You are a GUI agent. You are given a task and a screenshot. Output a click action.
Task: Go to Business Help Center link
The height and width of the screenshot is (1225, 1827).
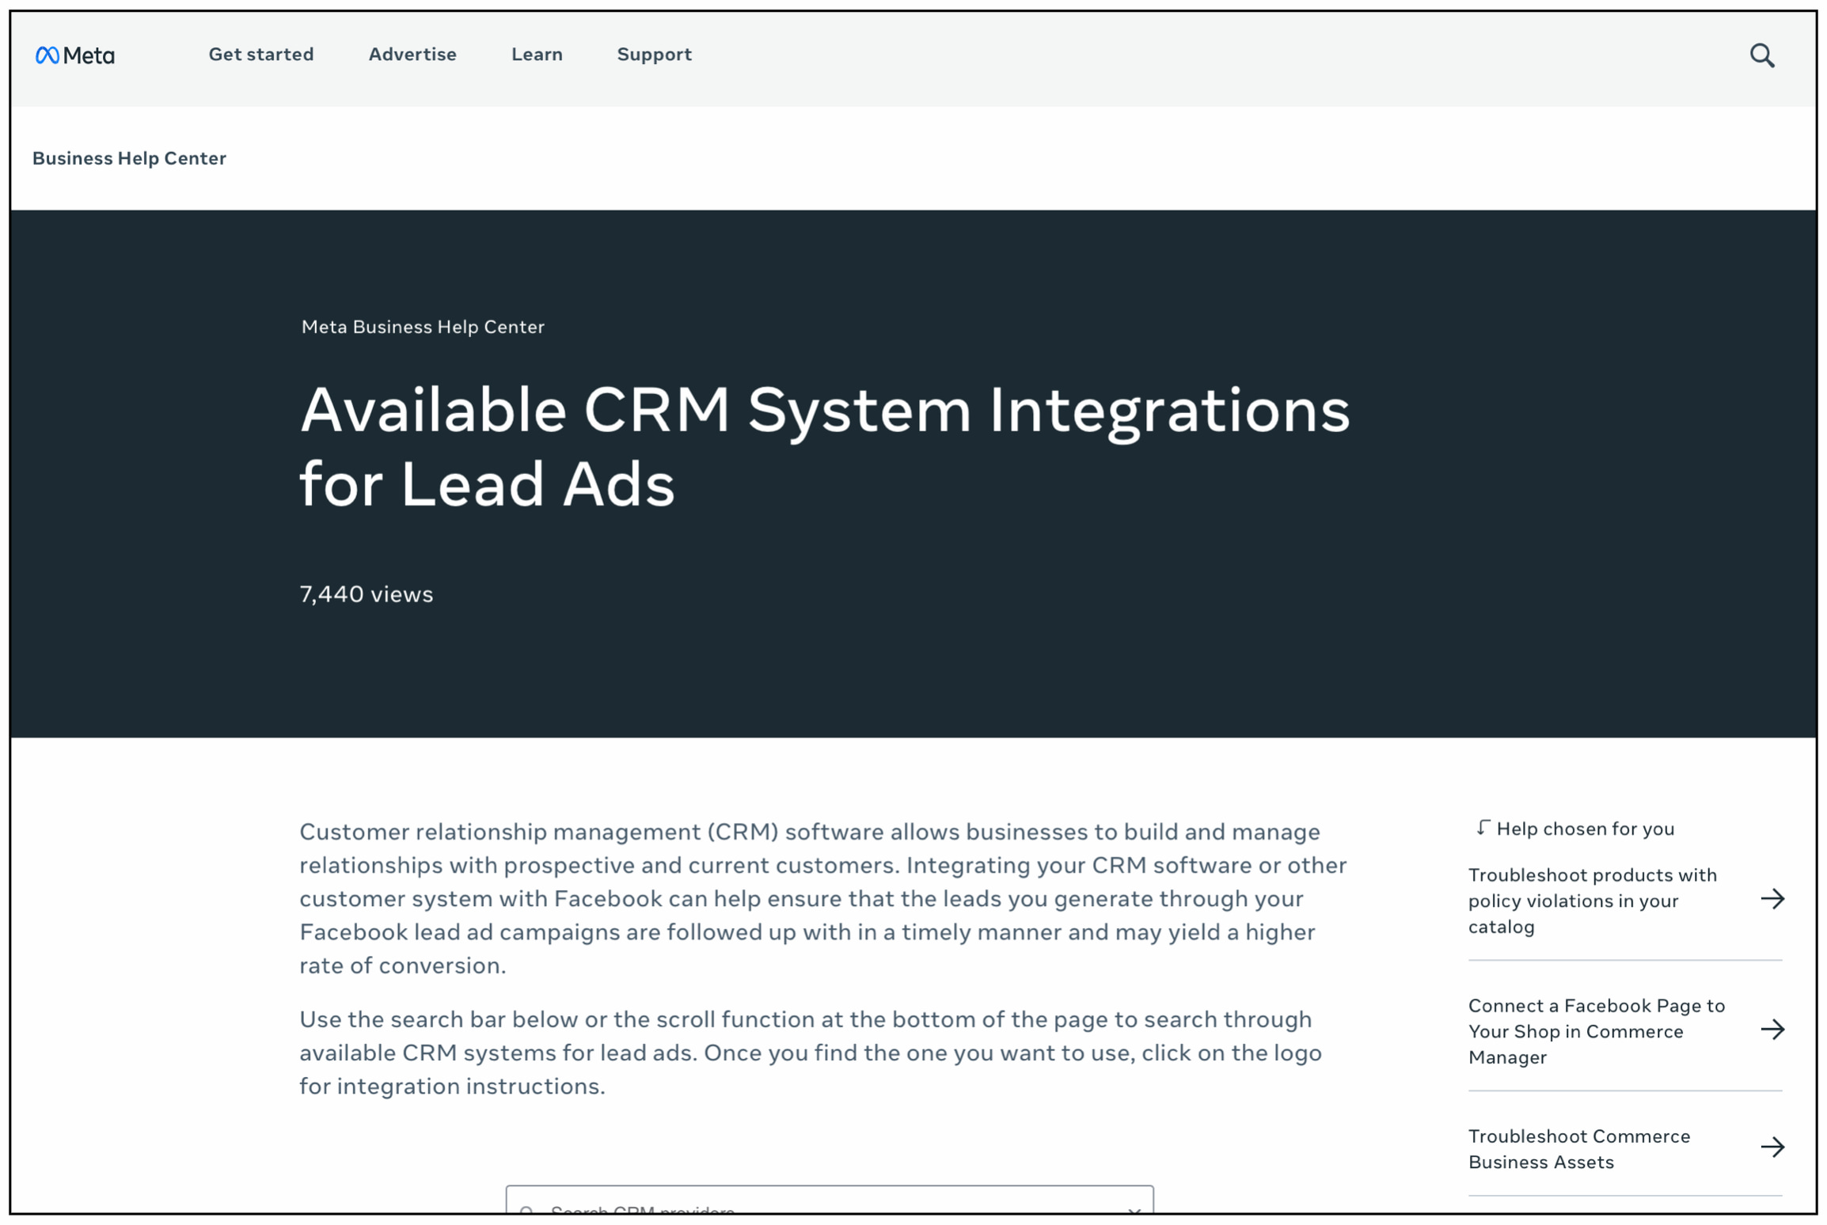(129, 158)
